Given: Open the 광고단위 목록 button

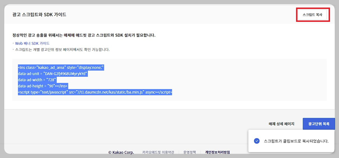Looking at the screenshot, I should 319,124.
